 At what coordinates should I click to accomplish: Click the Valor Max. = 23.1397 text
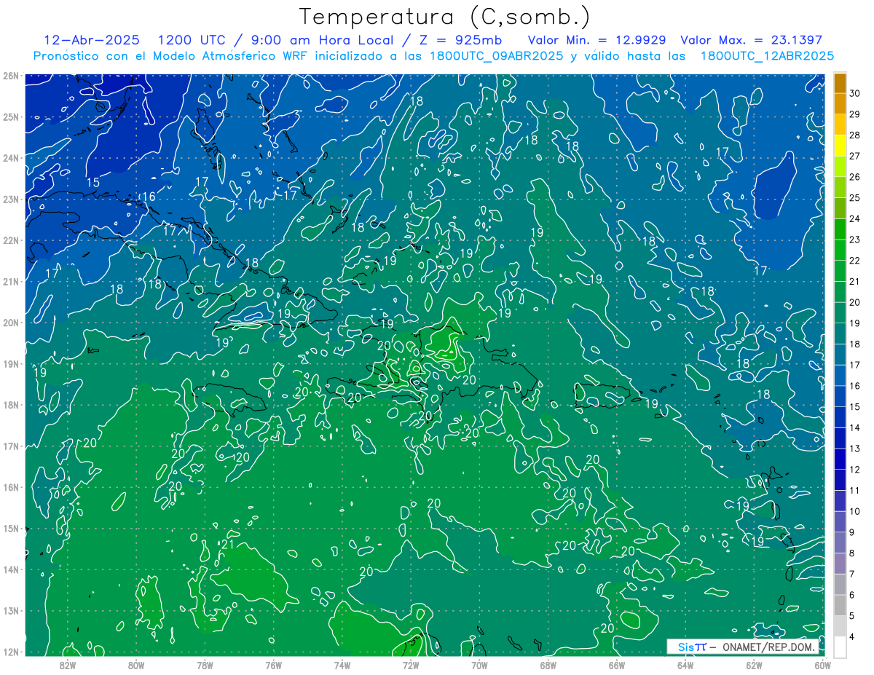(x=751, y=40)
